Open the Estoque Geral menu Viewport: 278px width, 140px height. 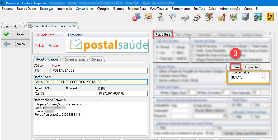pyautogui.click(x=137, y=9)
